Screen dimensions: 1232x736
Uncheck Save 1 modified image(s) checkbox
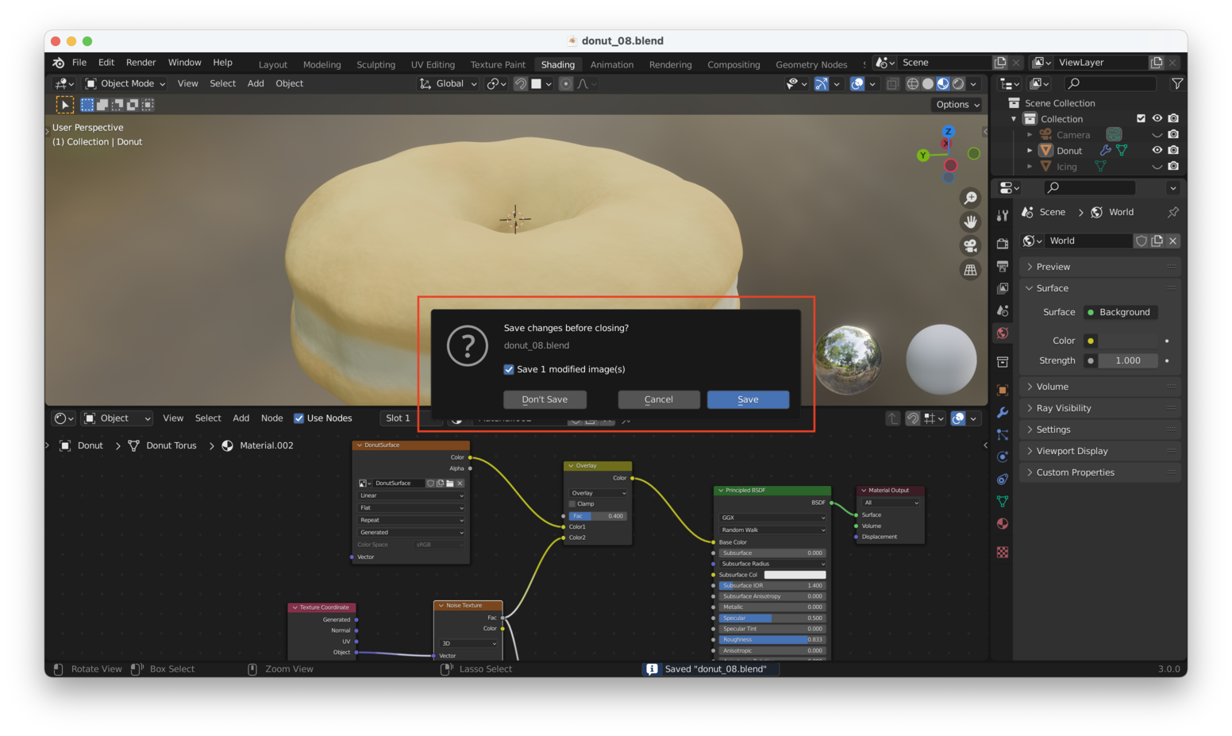tap(509, 369)
